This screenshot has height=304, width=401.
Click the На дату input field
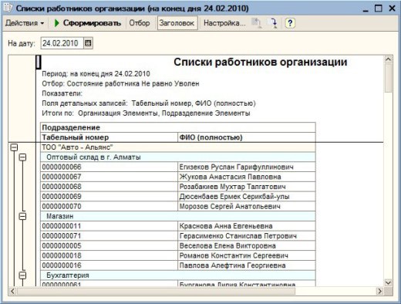pyautogui.click(x=62, y=43)
